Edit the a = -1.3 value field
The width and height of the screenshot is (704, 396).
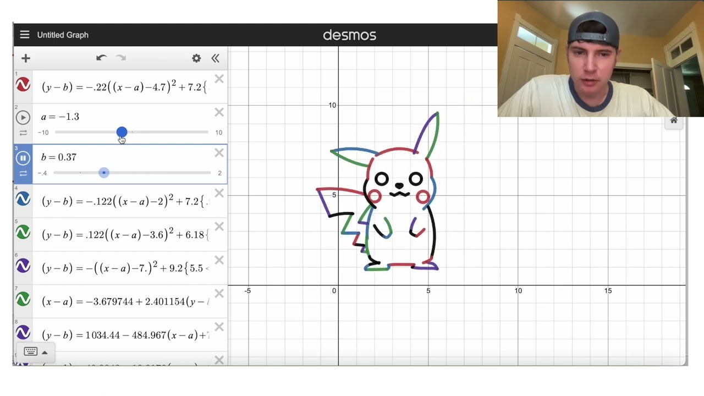pyautogui.click(x=60, y=117)
